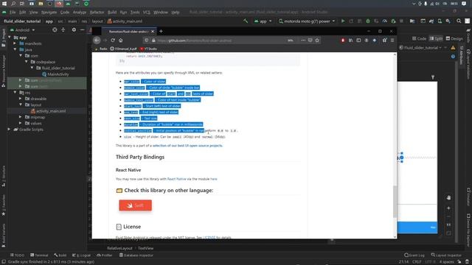Image resolution: width=472 pixels, height=265 pixels.
Task: Switch editor to Design view
Action: click(454, 38)
